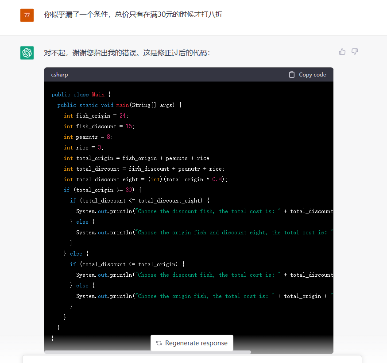Screen dimensions: 387x363
Task: Click the line 'int fish_origin = 24;'
Action: pos(96,116)
